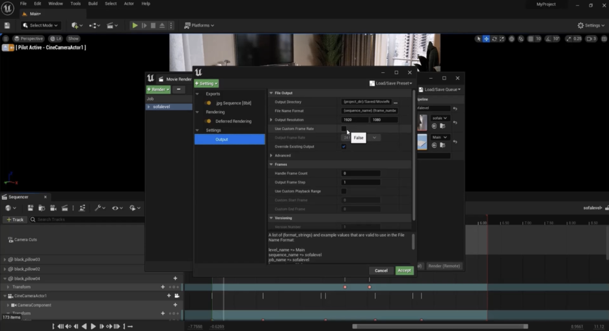Image resolution: width=609 pixels, height=331 pixels.
Task: Expand black_pillow03 track in Sequencer
Action: (5, 259)
